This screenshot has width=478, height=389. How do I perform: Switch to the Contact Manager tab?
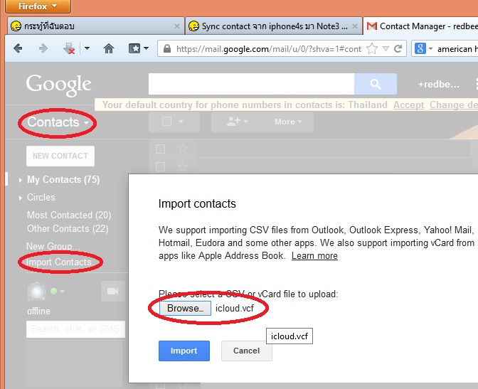[x=421, y=26]
